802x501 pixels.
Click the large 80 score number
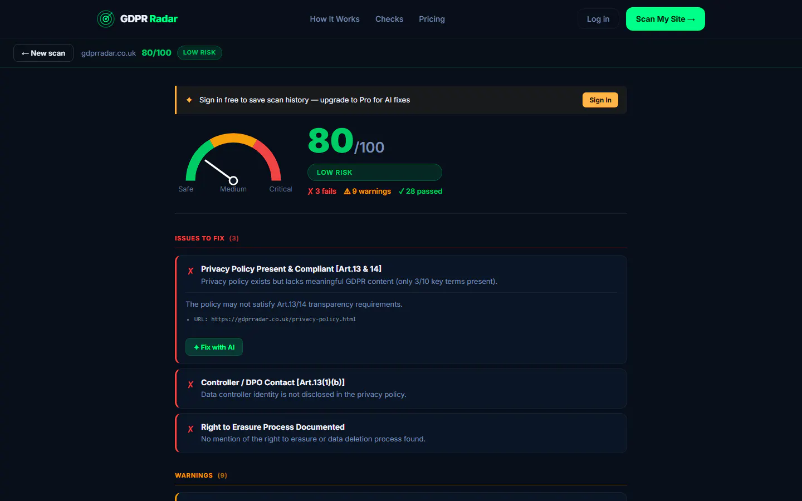331,140
